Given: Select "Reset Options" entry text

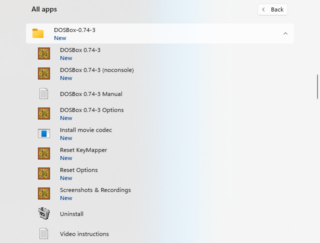Looking at the screenshot, I should 79,170.
